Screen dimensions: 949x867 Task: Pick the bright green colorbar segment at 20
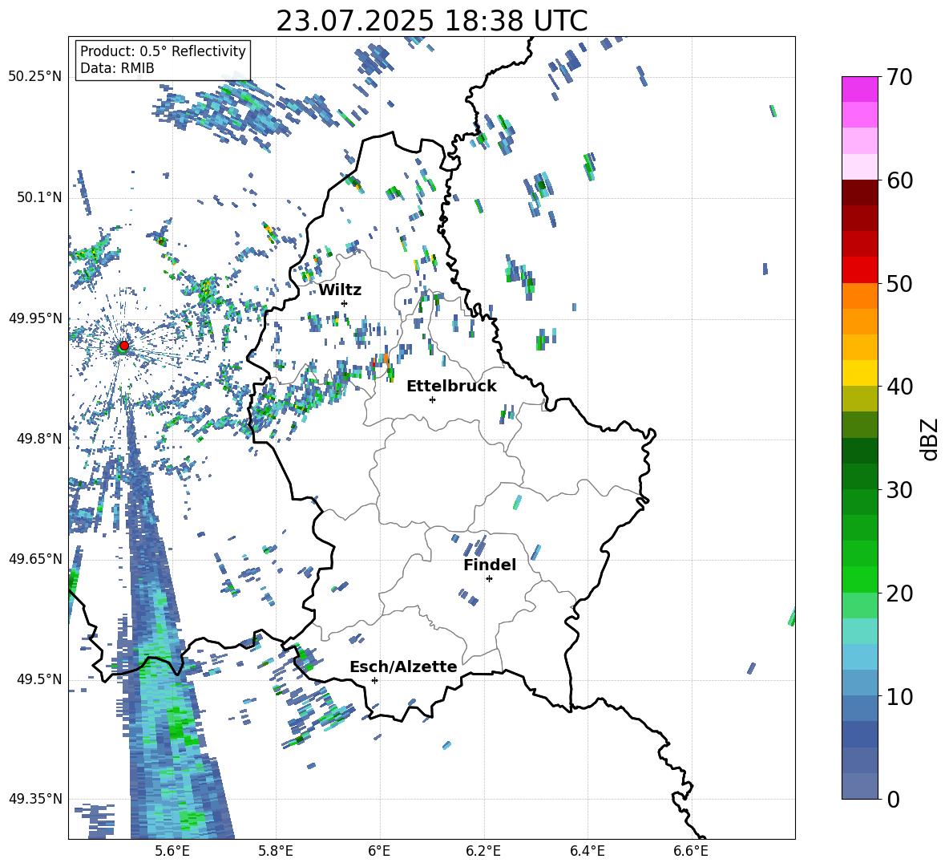pos(859,579)
